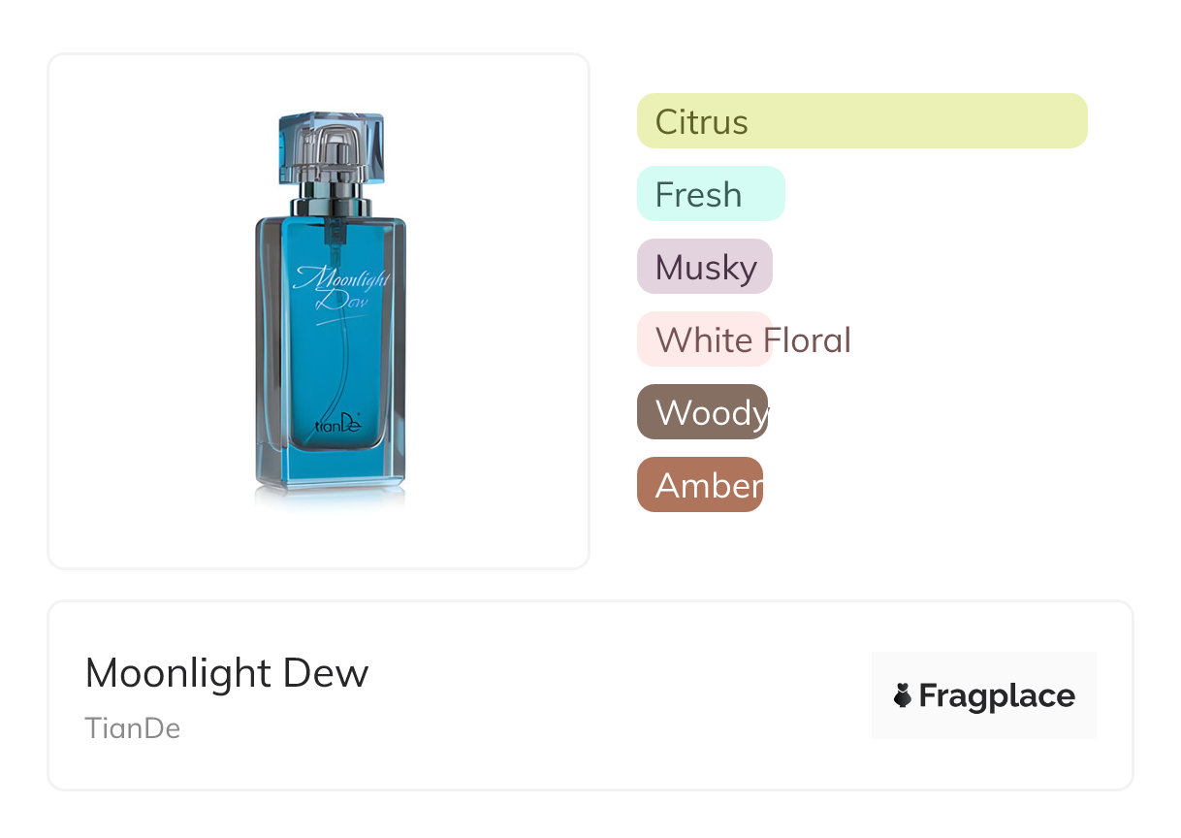Select the Fresh accord bar
1181x838 pixels.
(x=710, y=194)
